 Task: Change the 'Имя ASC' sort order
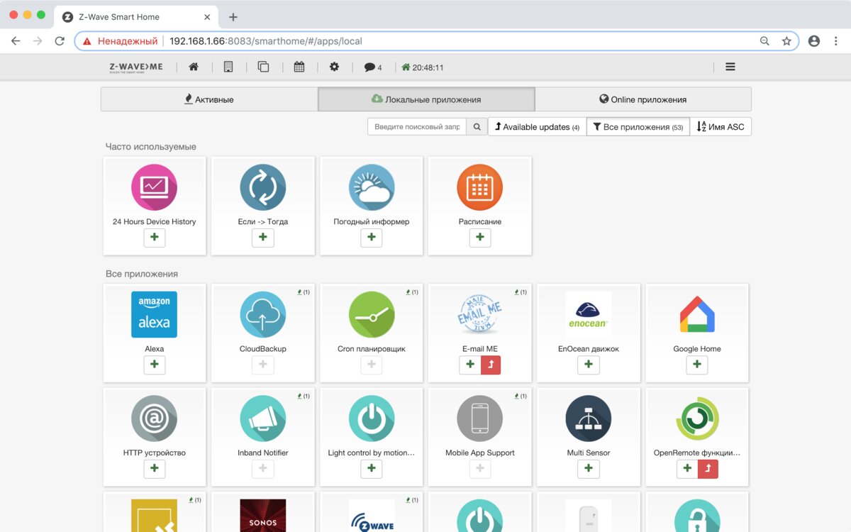721,127
